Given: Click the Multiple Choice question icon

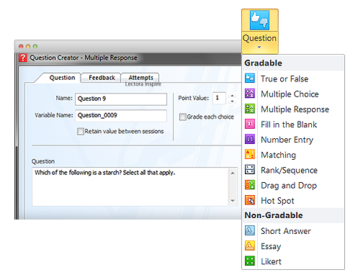Looking at the screenshot, I should [250, 94].
